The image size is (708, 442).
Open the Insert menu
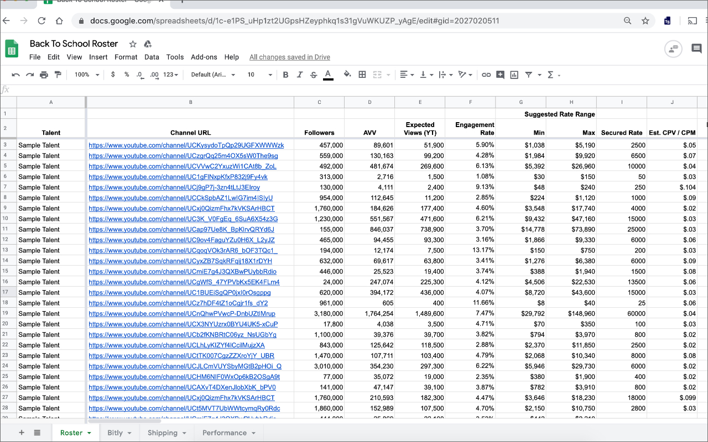click(98, 57)
